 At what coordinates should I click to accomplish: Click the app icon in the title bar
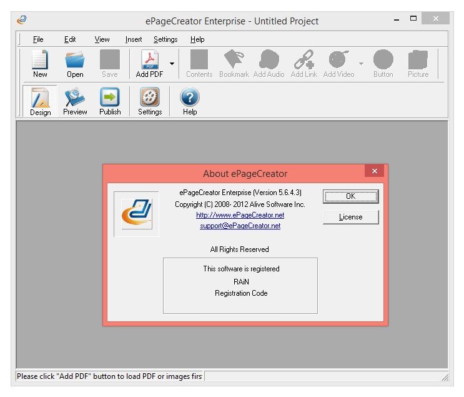[x=22, y=20]
